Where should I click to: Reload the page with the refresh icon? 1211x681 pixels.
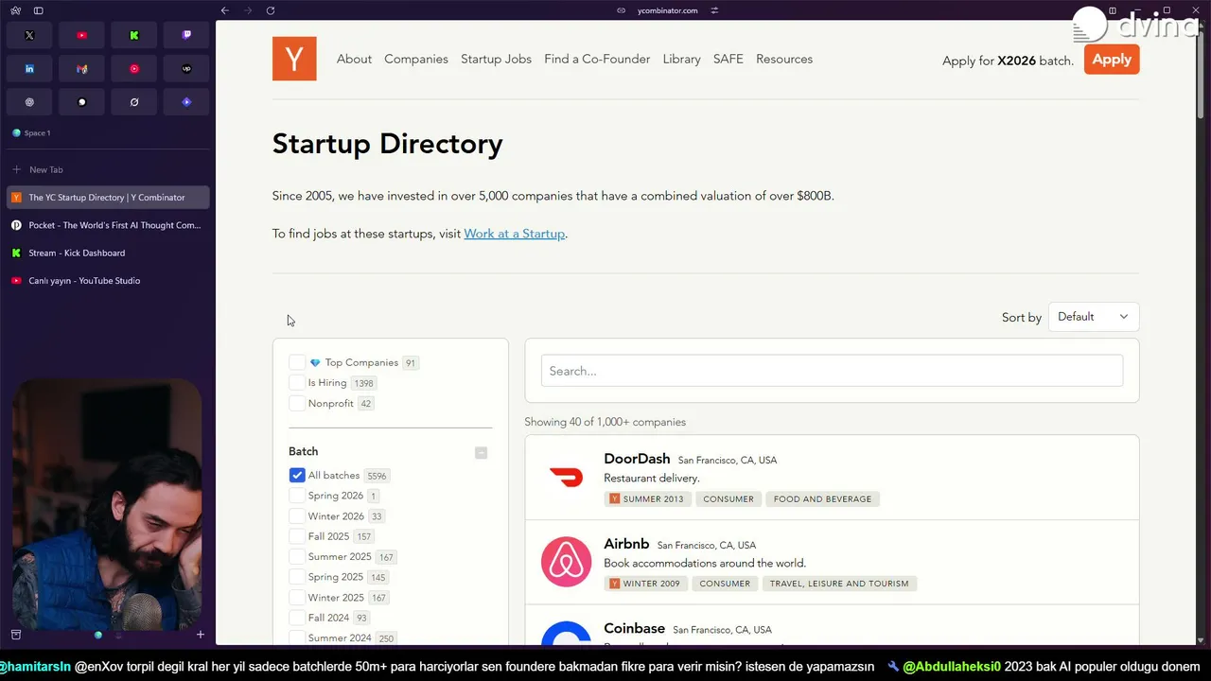[x=271, y=10]
